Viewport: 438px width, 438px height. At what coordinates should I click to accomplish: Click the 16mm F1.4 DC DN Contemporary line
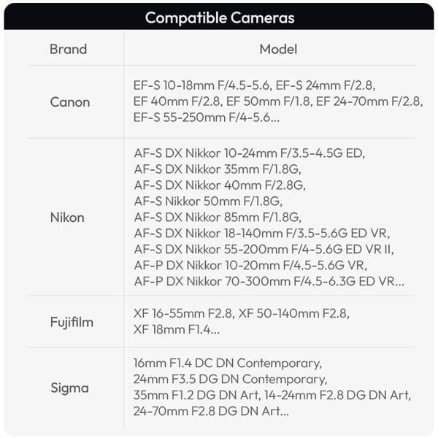[x=227, y=363]
